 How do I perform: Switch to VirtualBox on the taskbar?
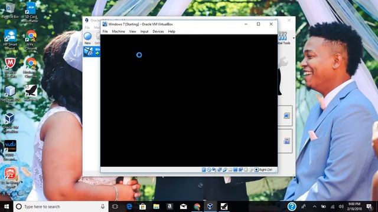[210, 207]
